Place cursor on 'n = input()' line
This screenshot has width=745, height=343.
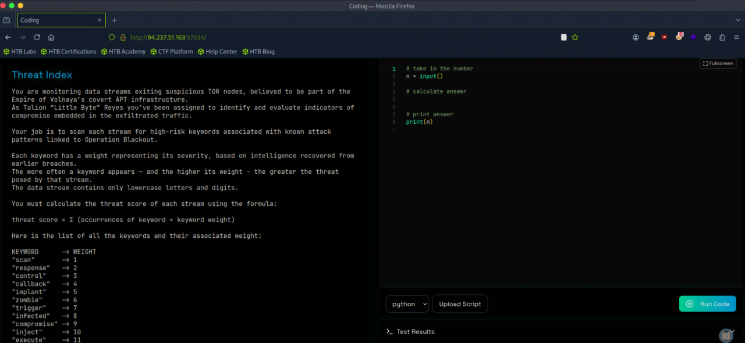(x=424, y=76)
